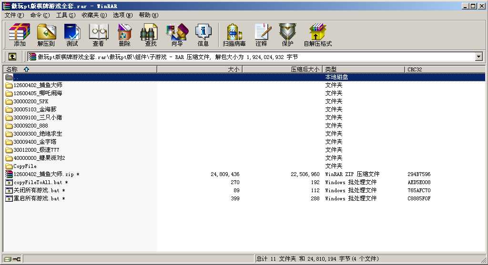Click the Delete (删除) toolbar icon
488x265 pixels.
[x=124, y=35]
